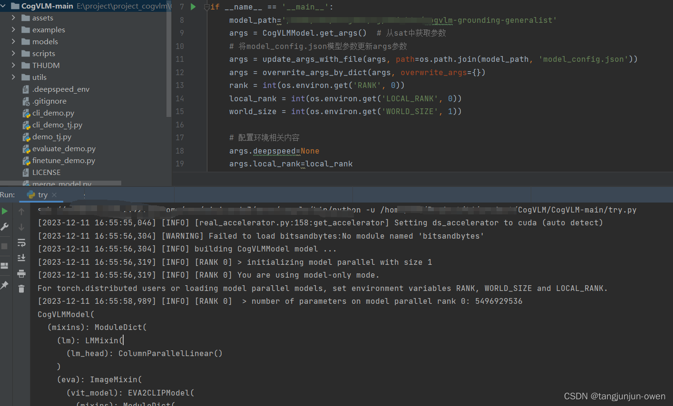
Task: Click the project tree horizontal scrollbar
Action: [61, 183]
